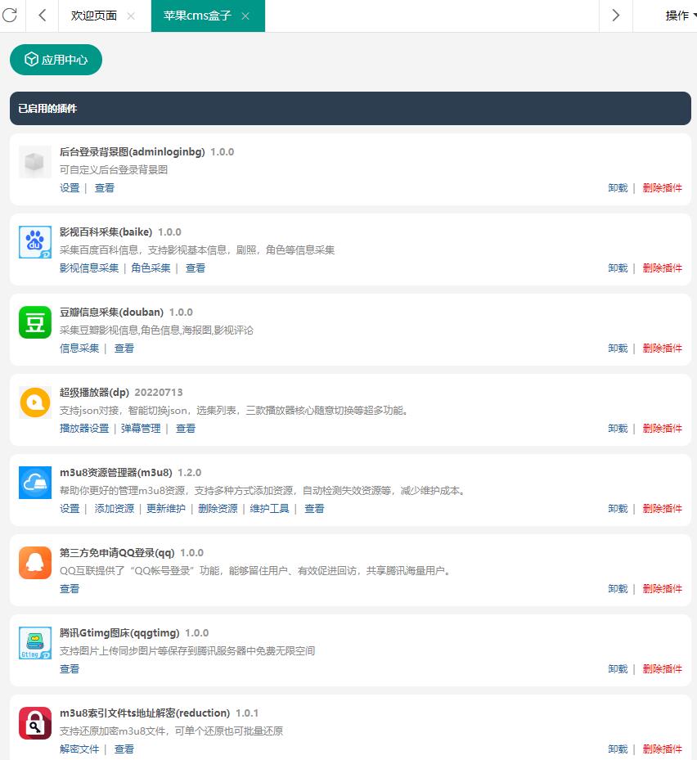The height and width of the screenshot is (760, 697).
Task: Click 卸载 for baike plugin
Action: tap(618, 268)
